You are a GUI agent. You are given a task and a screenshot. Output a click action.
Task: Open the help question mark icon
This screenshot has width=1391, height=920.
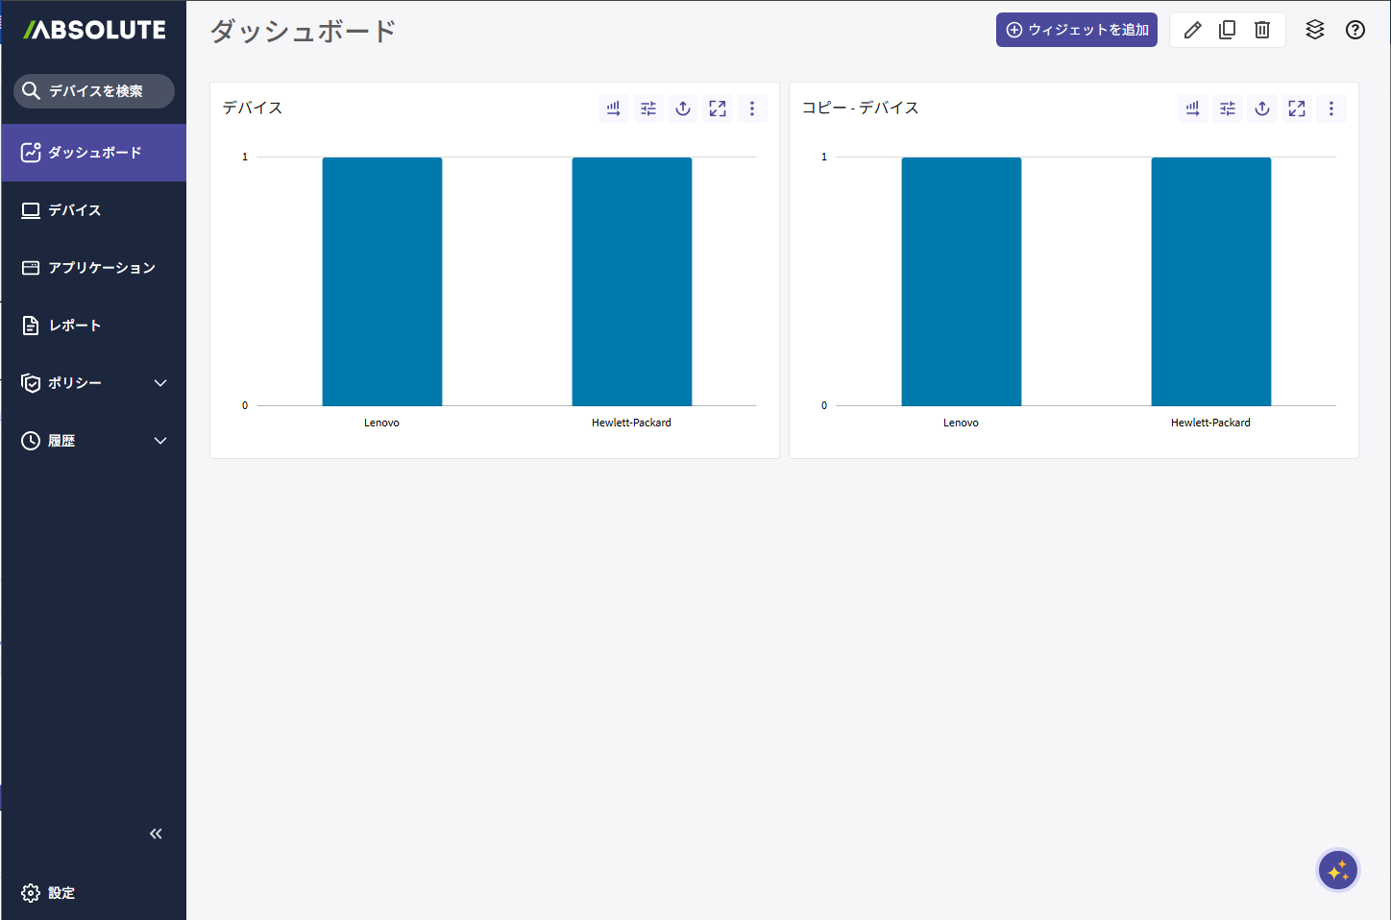1354,30
